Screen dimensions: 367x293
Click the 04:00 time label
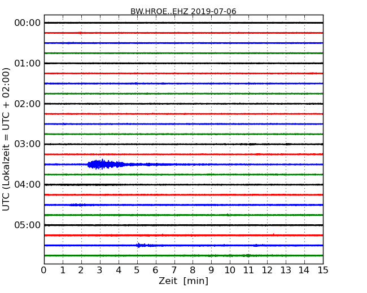click(x=28, y=185)
